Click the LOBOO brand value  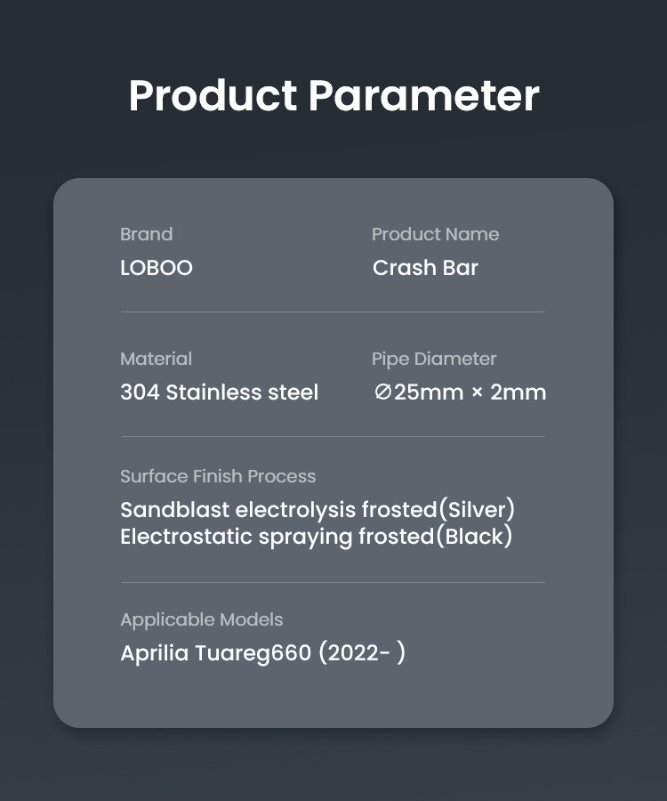pyautogui.click(x=157, y=268)
